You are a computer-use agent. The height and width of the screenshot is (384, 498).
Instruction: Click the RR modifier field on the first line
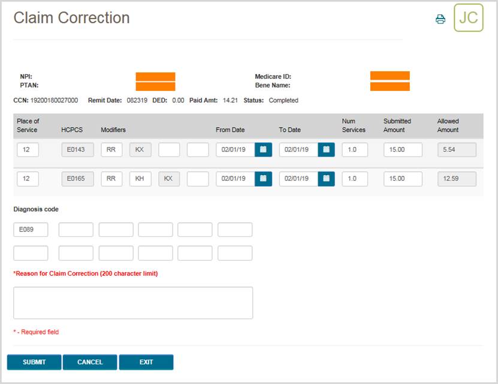click(x=111, y=150)
